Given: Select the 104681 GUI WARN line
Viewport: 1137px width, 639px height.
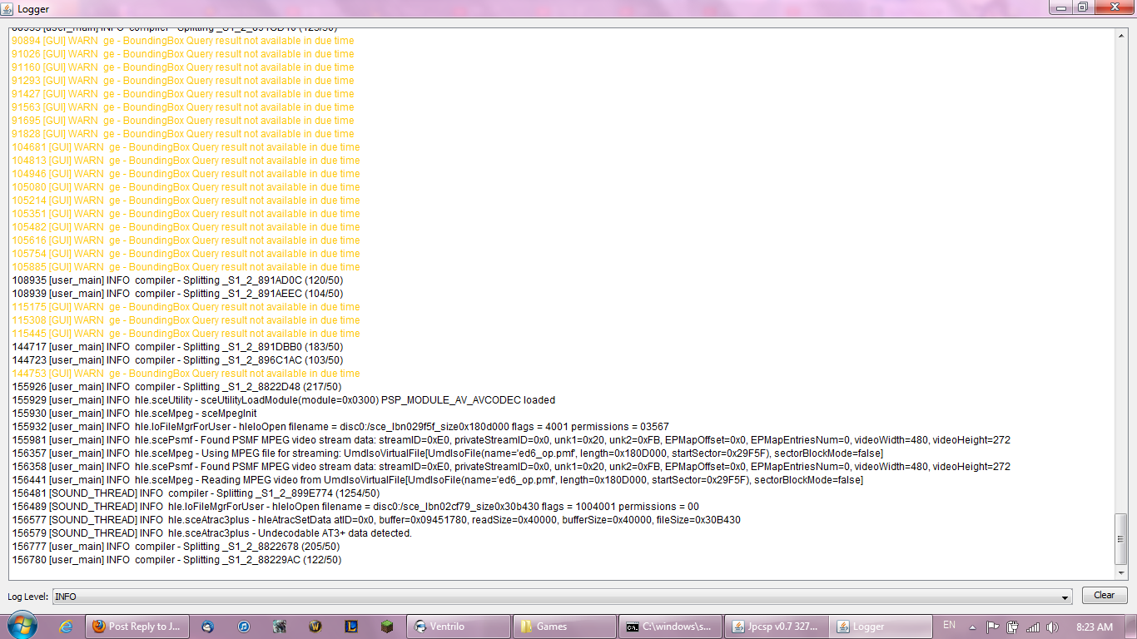Looking at the screenshot, I should point(186,147).
